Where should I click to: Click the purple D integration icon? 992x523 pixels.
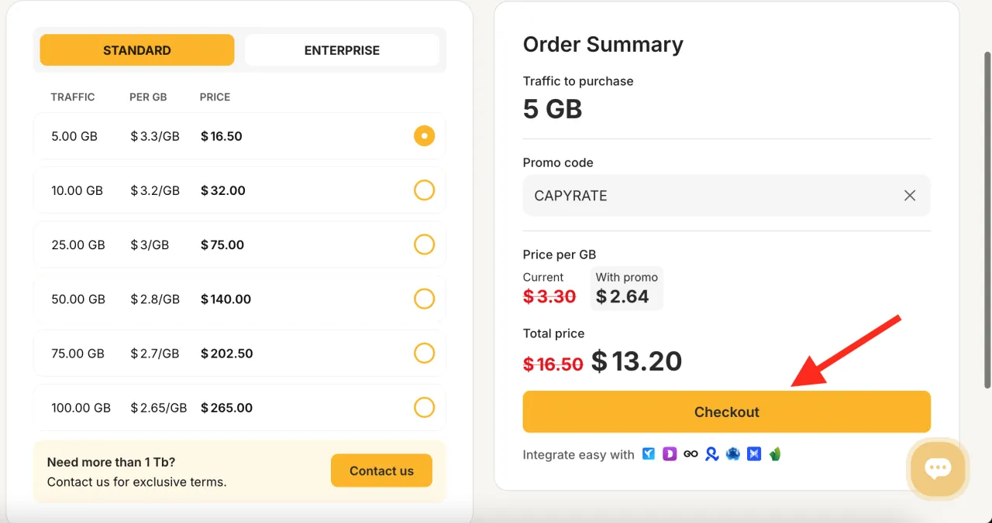click(670, 454)
